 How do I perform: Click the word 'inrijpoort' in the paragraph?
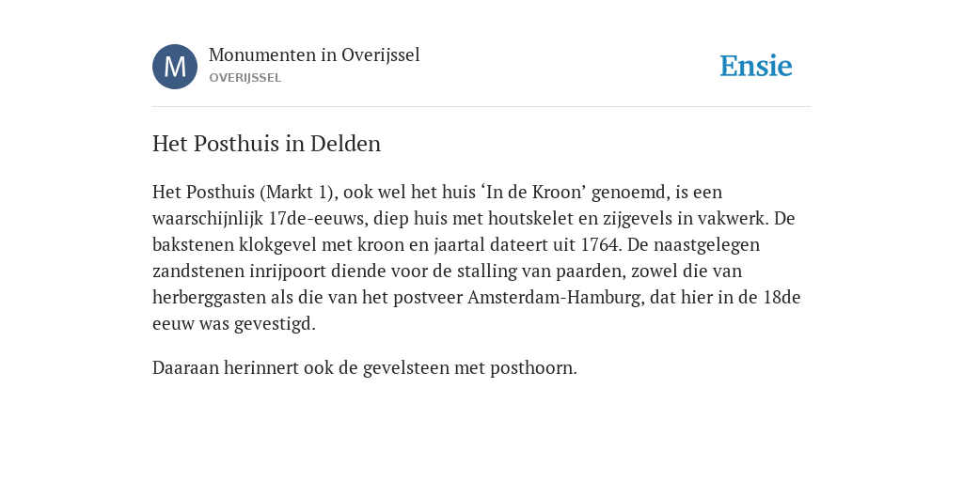289,272
